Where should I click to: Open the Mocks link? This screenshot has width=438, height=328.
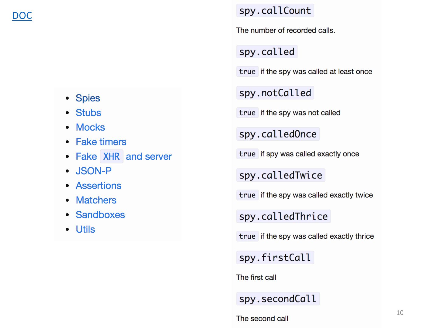(x=90, y=127)
